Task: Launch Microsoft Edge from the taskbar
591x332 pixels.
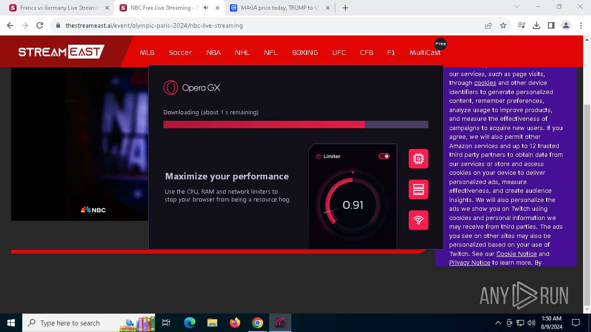Action: pyautogui.click(x=190, y=323)
